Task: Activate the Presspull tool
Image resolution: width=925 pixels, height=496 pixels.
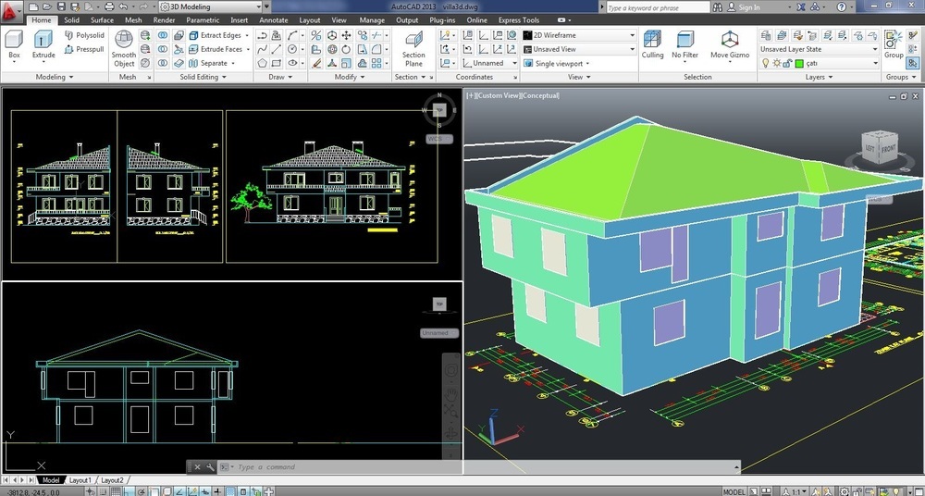Action: pyautogui.click(x=84, y=50)
